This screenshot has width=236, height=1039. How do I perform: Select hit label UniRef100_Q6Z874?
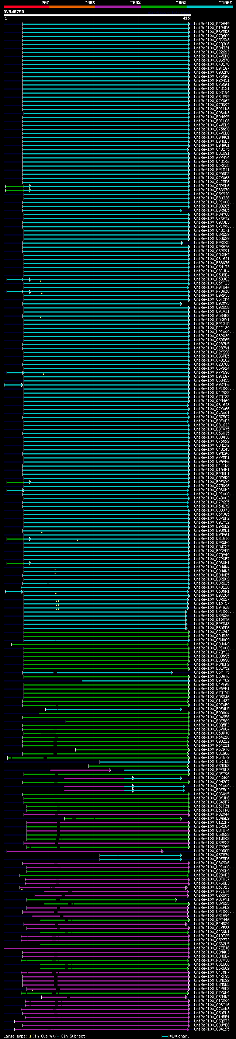coord(212,855)
